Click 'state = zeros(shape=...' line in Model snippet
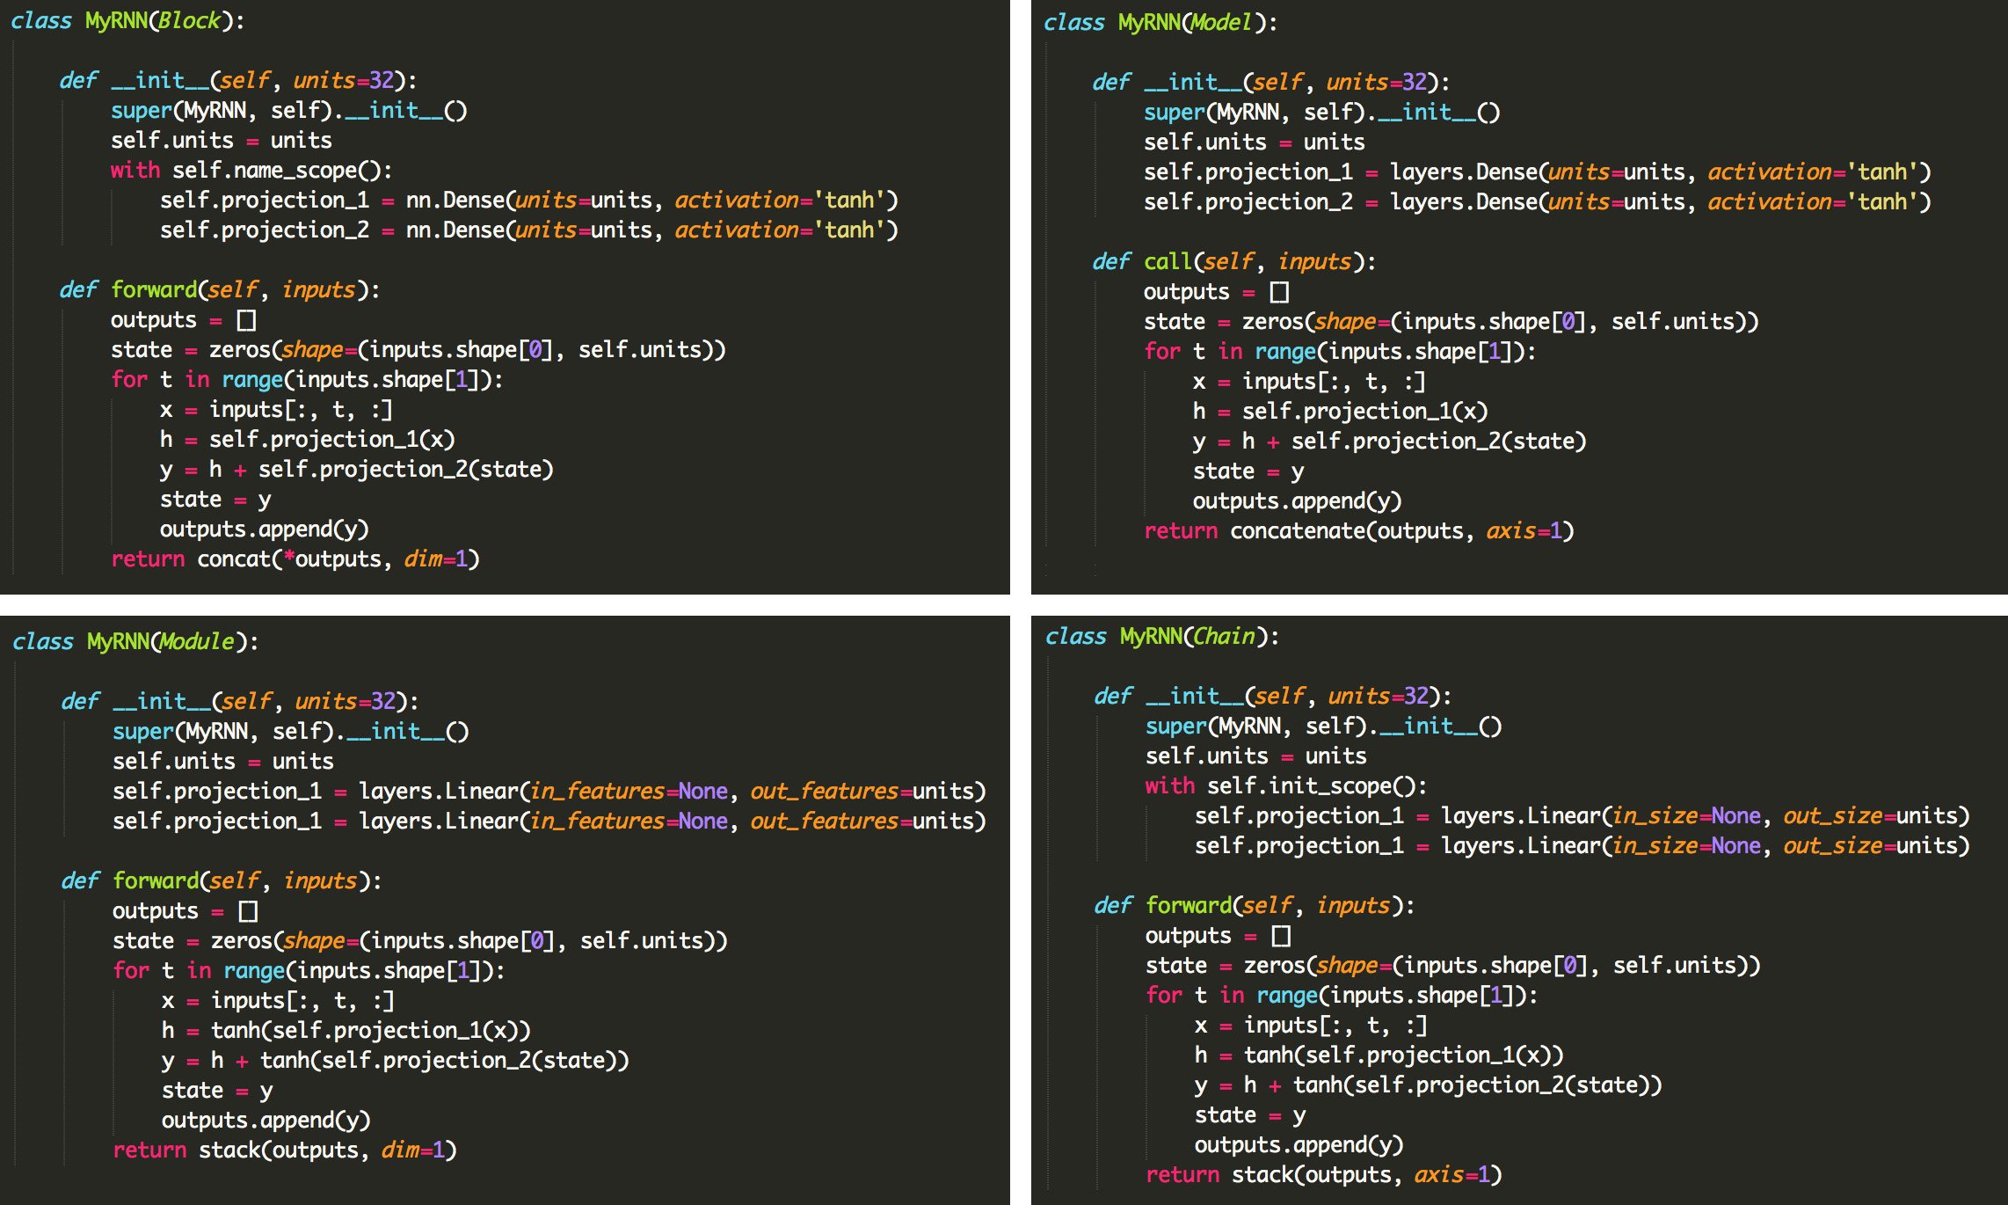Viewport: 2008px width, 1205px height. pyautogui.click(x=1451, y=322)
